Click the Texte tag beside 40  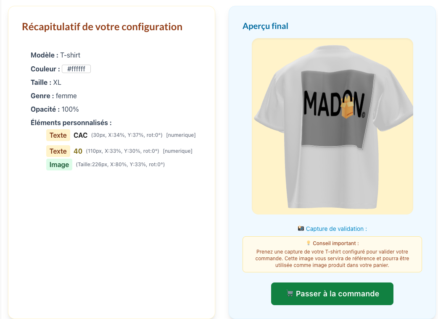[x=58, y=151]
